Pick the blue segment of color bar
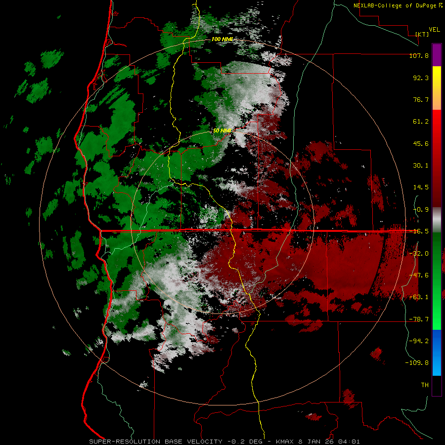445x445 pixels. coord(437,353)
